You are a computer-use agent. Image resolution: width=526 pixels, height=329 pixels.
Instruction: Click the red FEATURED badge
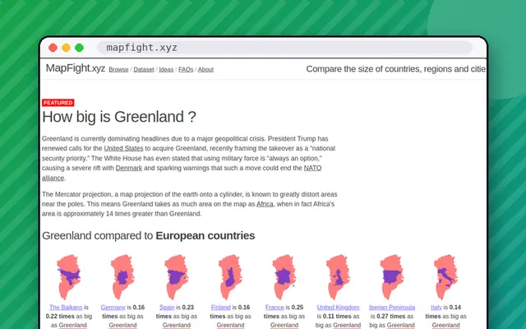point(58,103)
